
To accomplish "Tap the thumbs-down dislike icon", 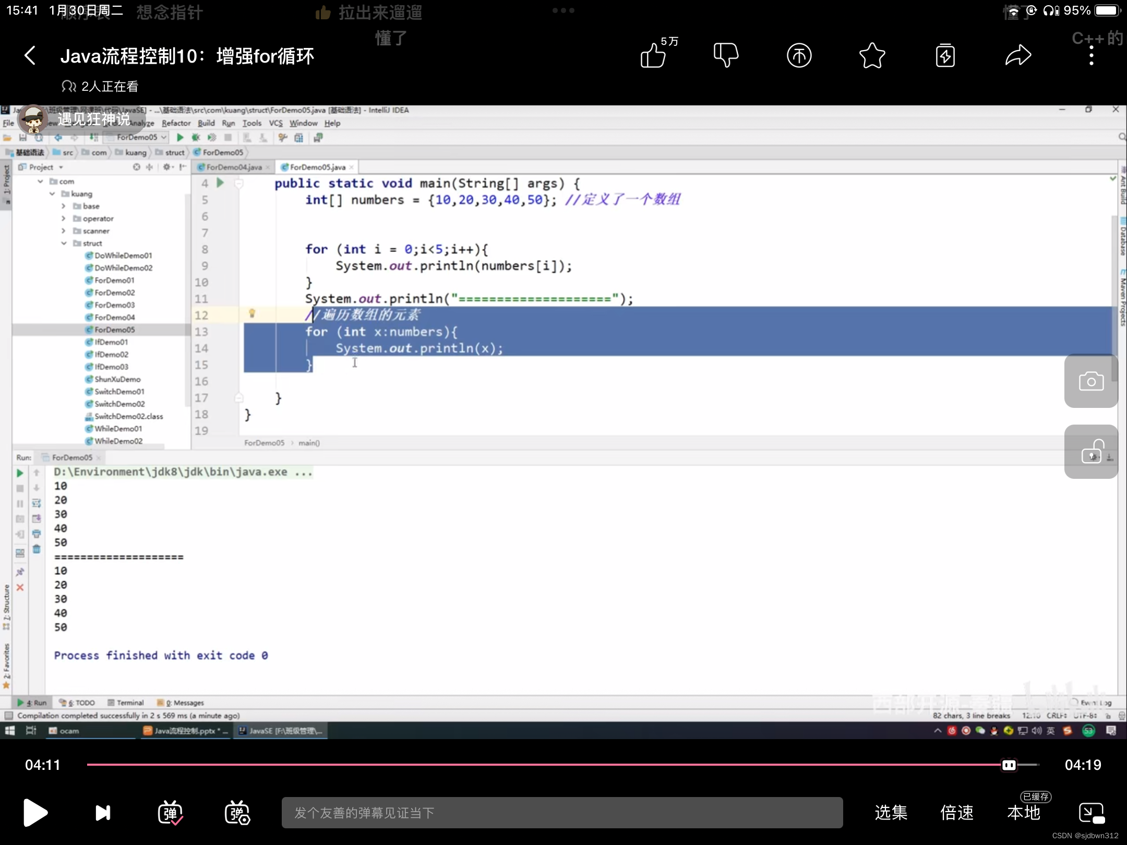I will point(726,55).
